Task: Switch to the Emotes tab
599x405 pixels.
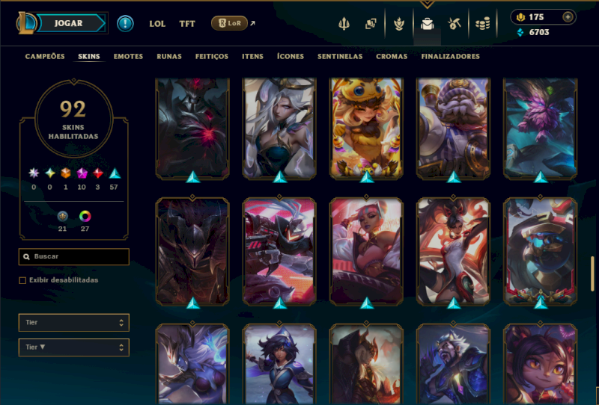Action: tap(128, 57)
